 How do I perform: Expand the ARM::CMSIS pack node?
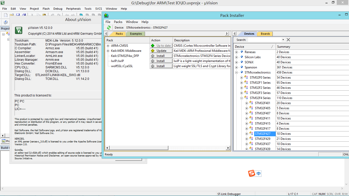point(108,46)
